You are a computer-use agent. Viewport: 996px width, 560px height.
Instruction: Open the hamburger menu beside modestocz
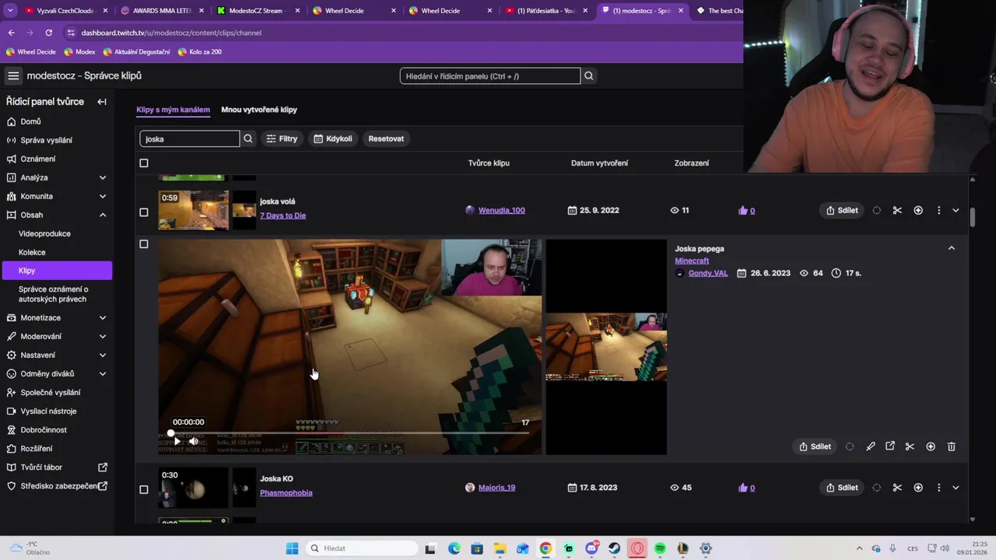[x=13, y=75]
